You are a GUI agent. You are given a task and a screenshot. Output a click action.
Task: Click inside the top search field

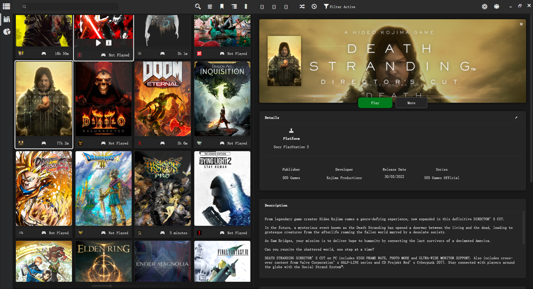(70, 7)
